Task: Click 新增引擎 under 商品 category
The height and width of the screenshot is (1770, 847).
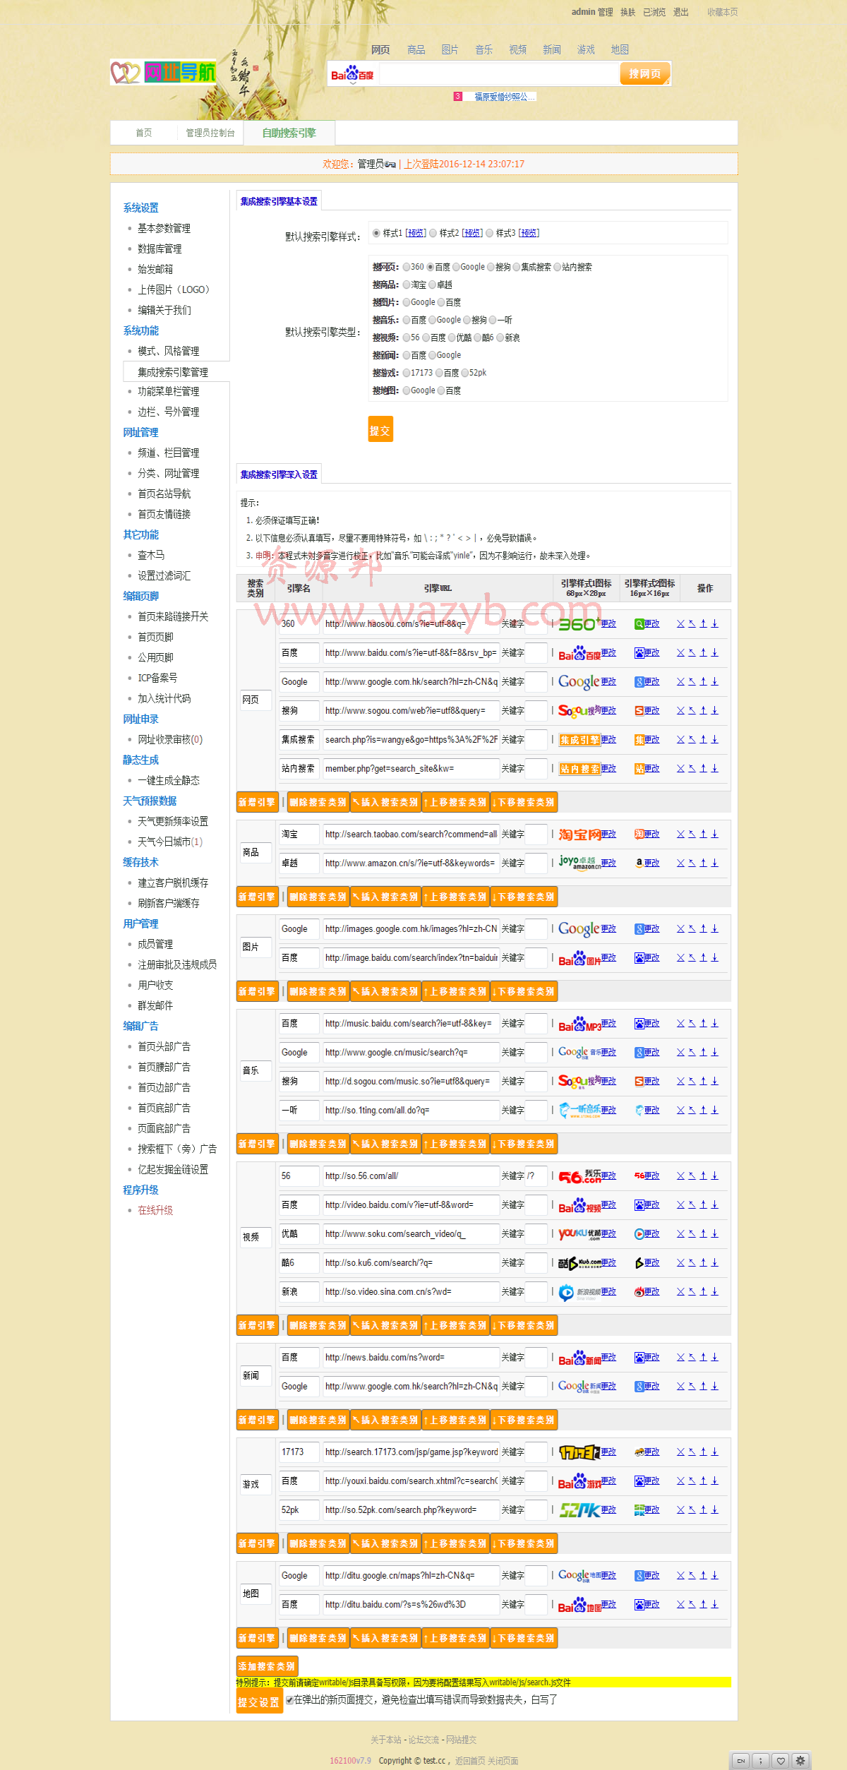Action: (257, 897)
